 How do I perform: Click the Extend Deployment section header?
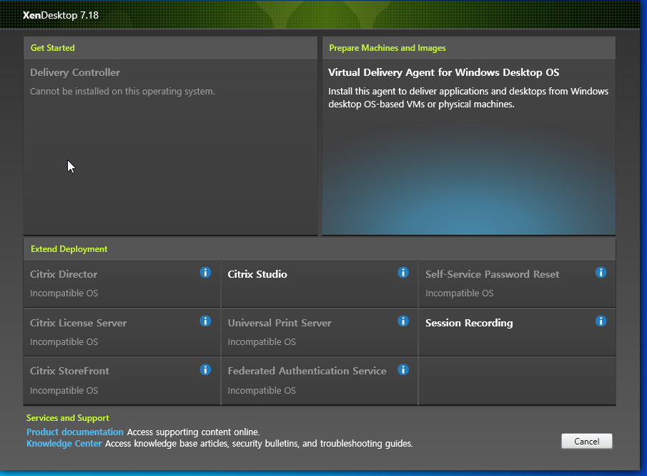click(69, 249)
